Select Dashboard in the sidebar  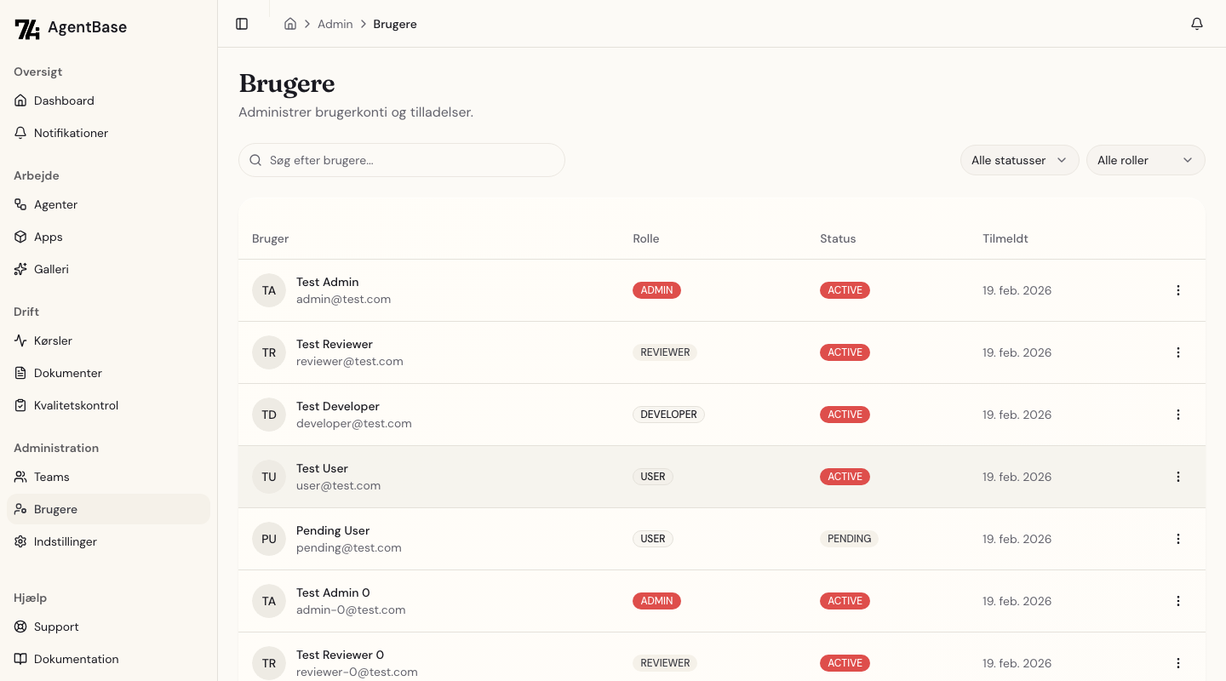64,100
